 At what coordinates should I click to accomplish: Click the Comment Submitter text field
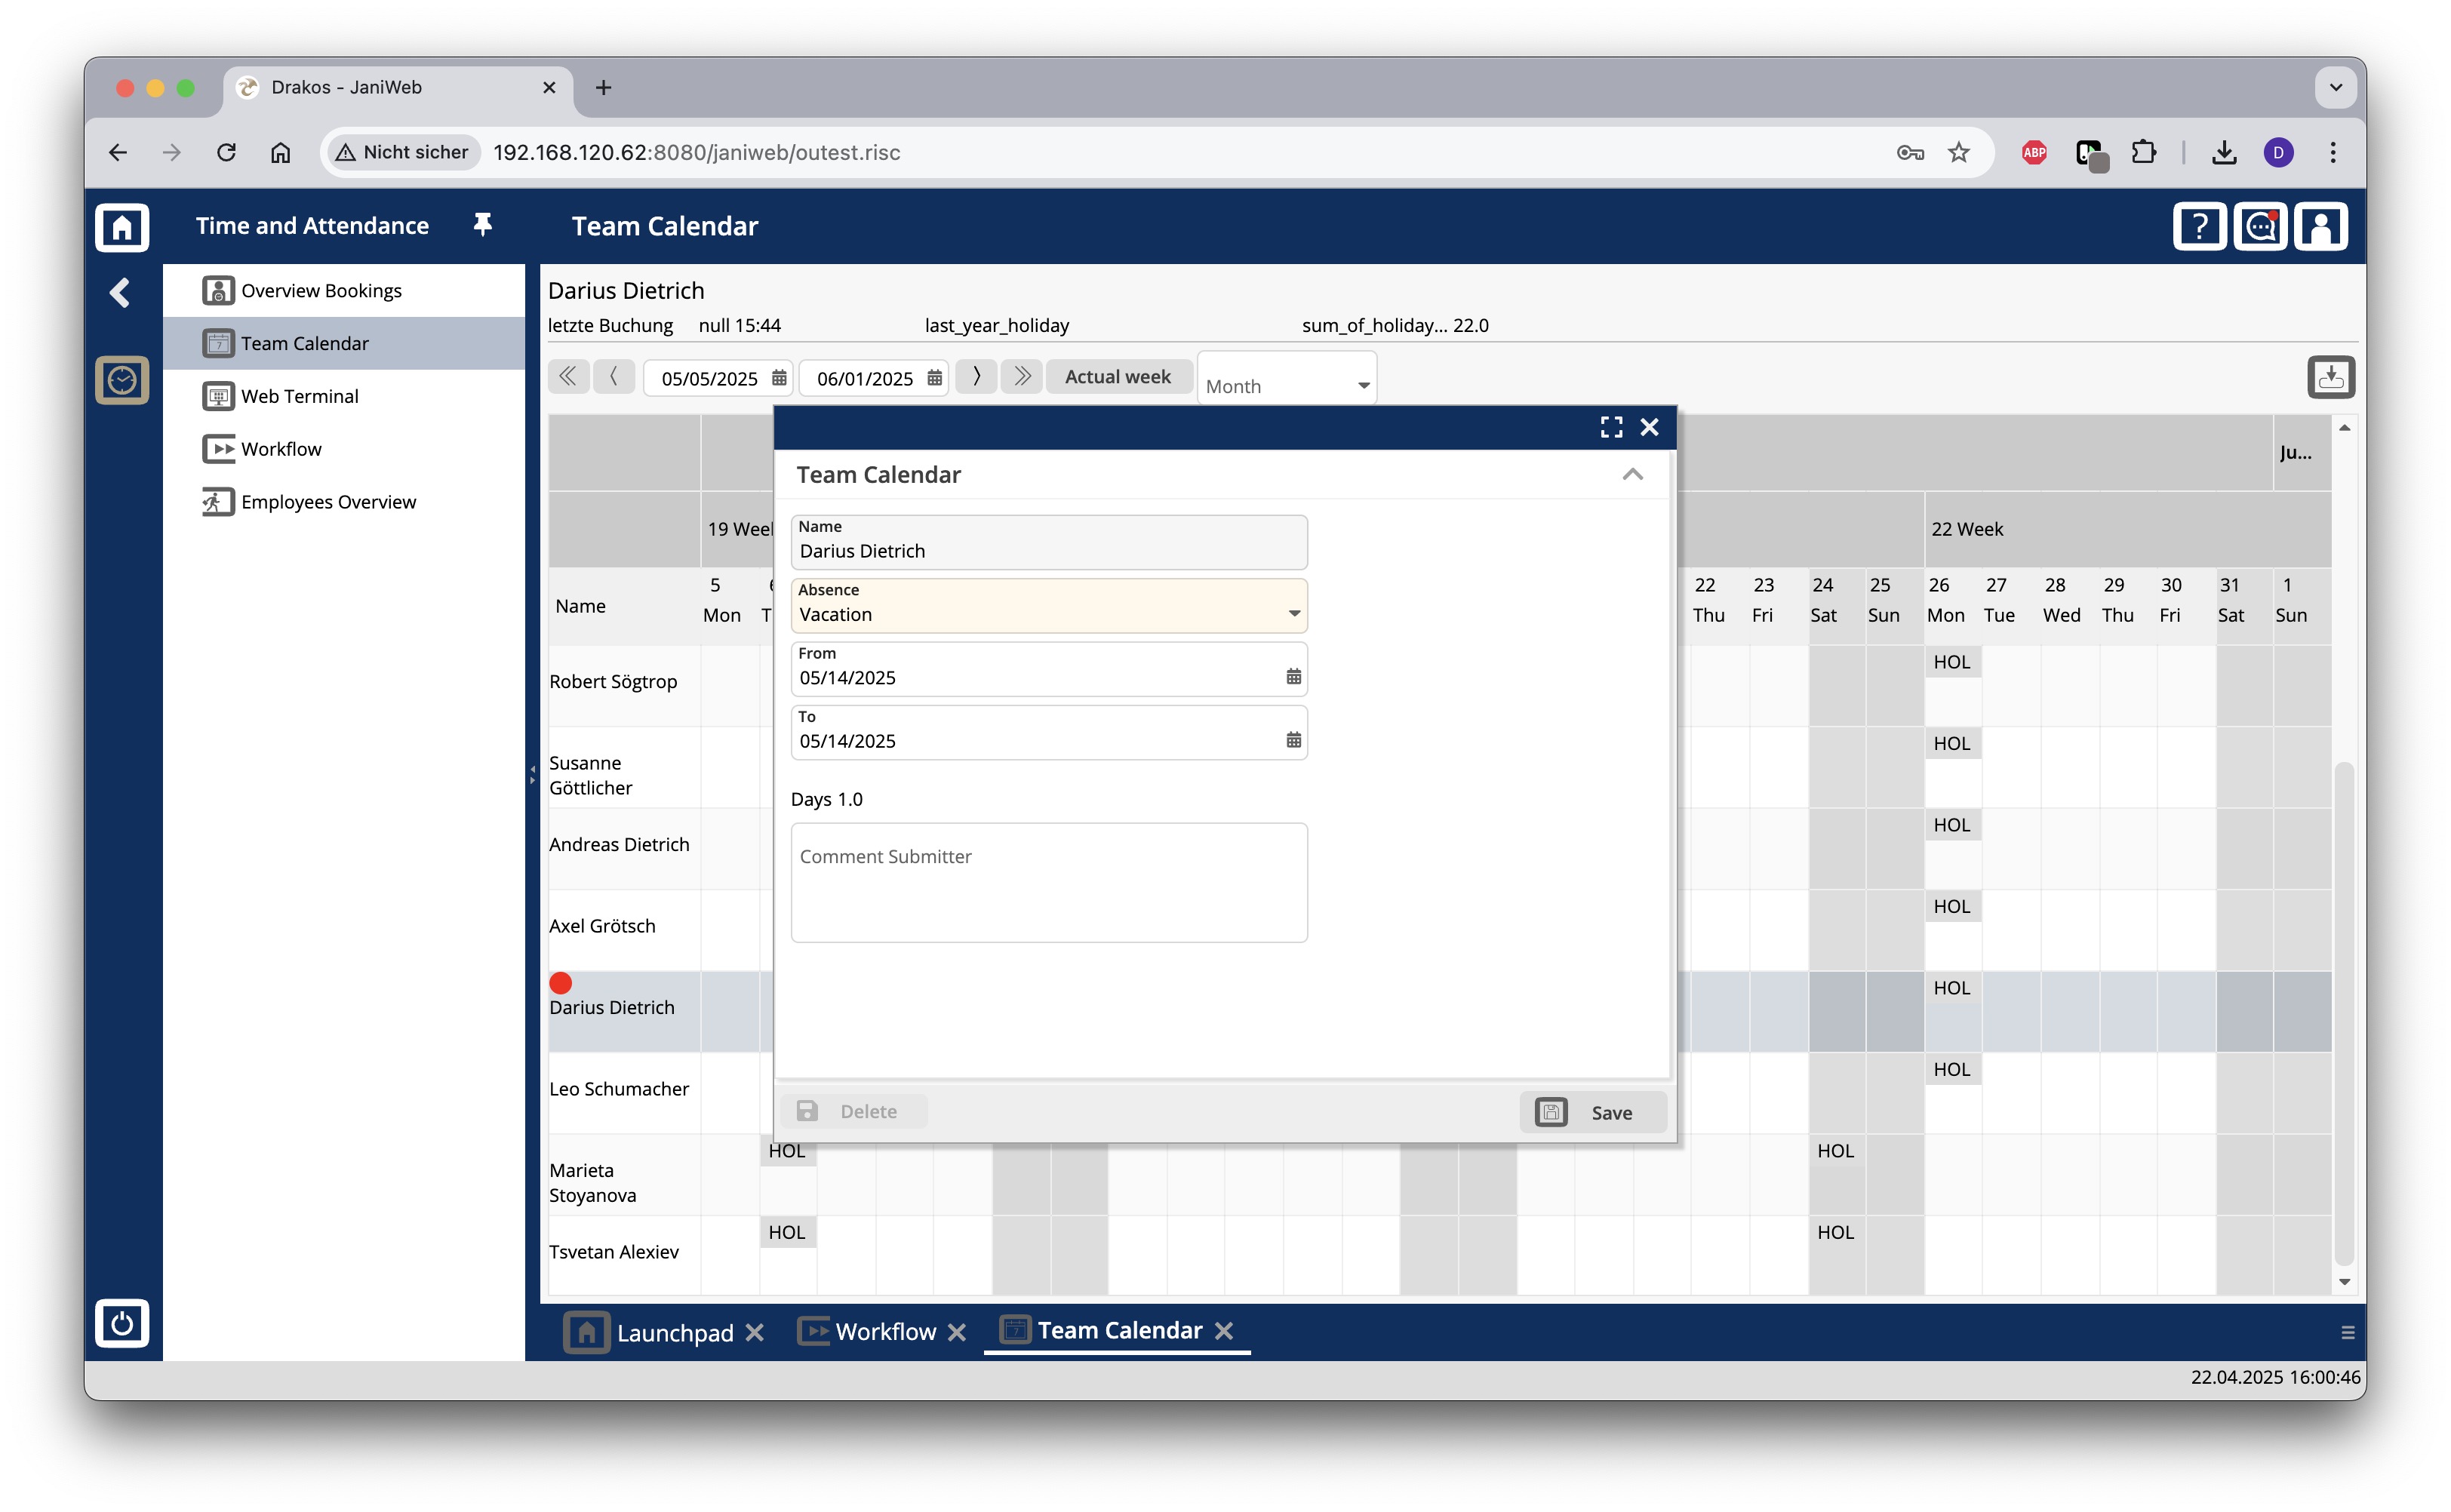tap(1048, 882)
